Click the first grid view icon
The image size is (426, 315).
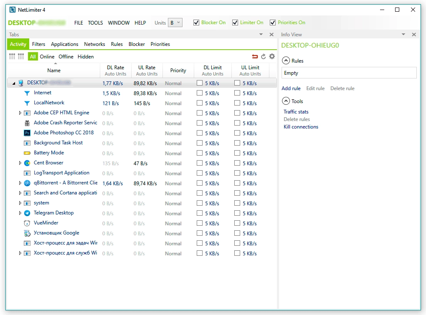pyautogui.click(x=12, y=56)
